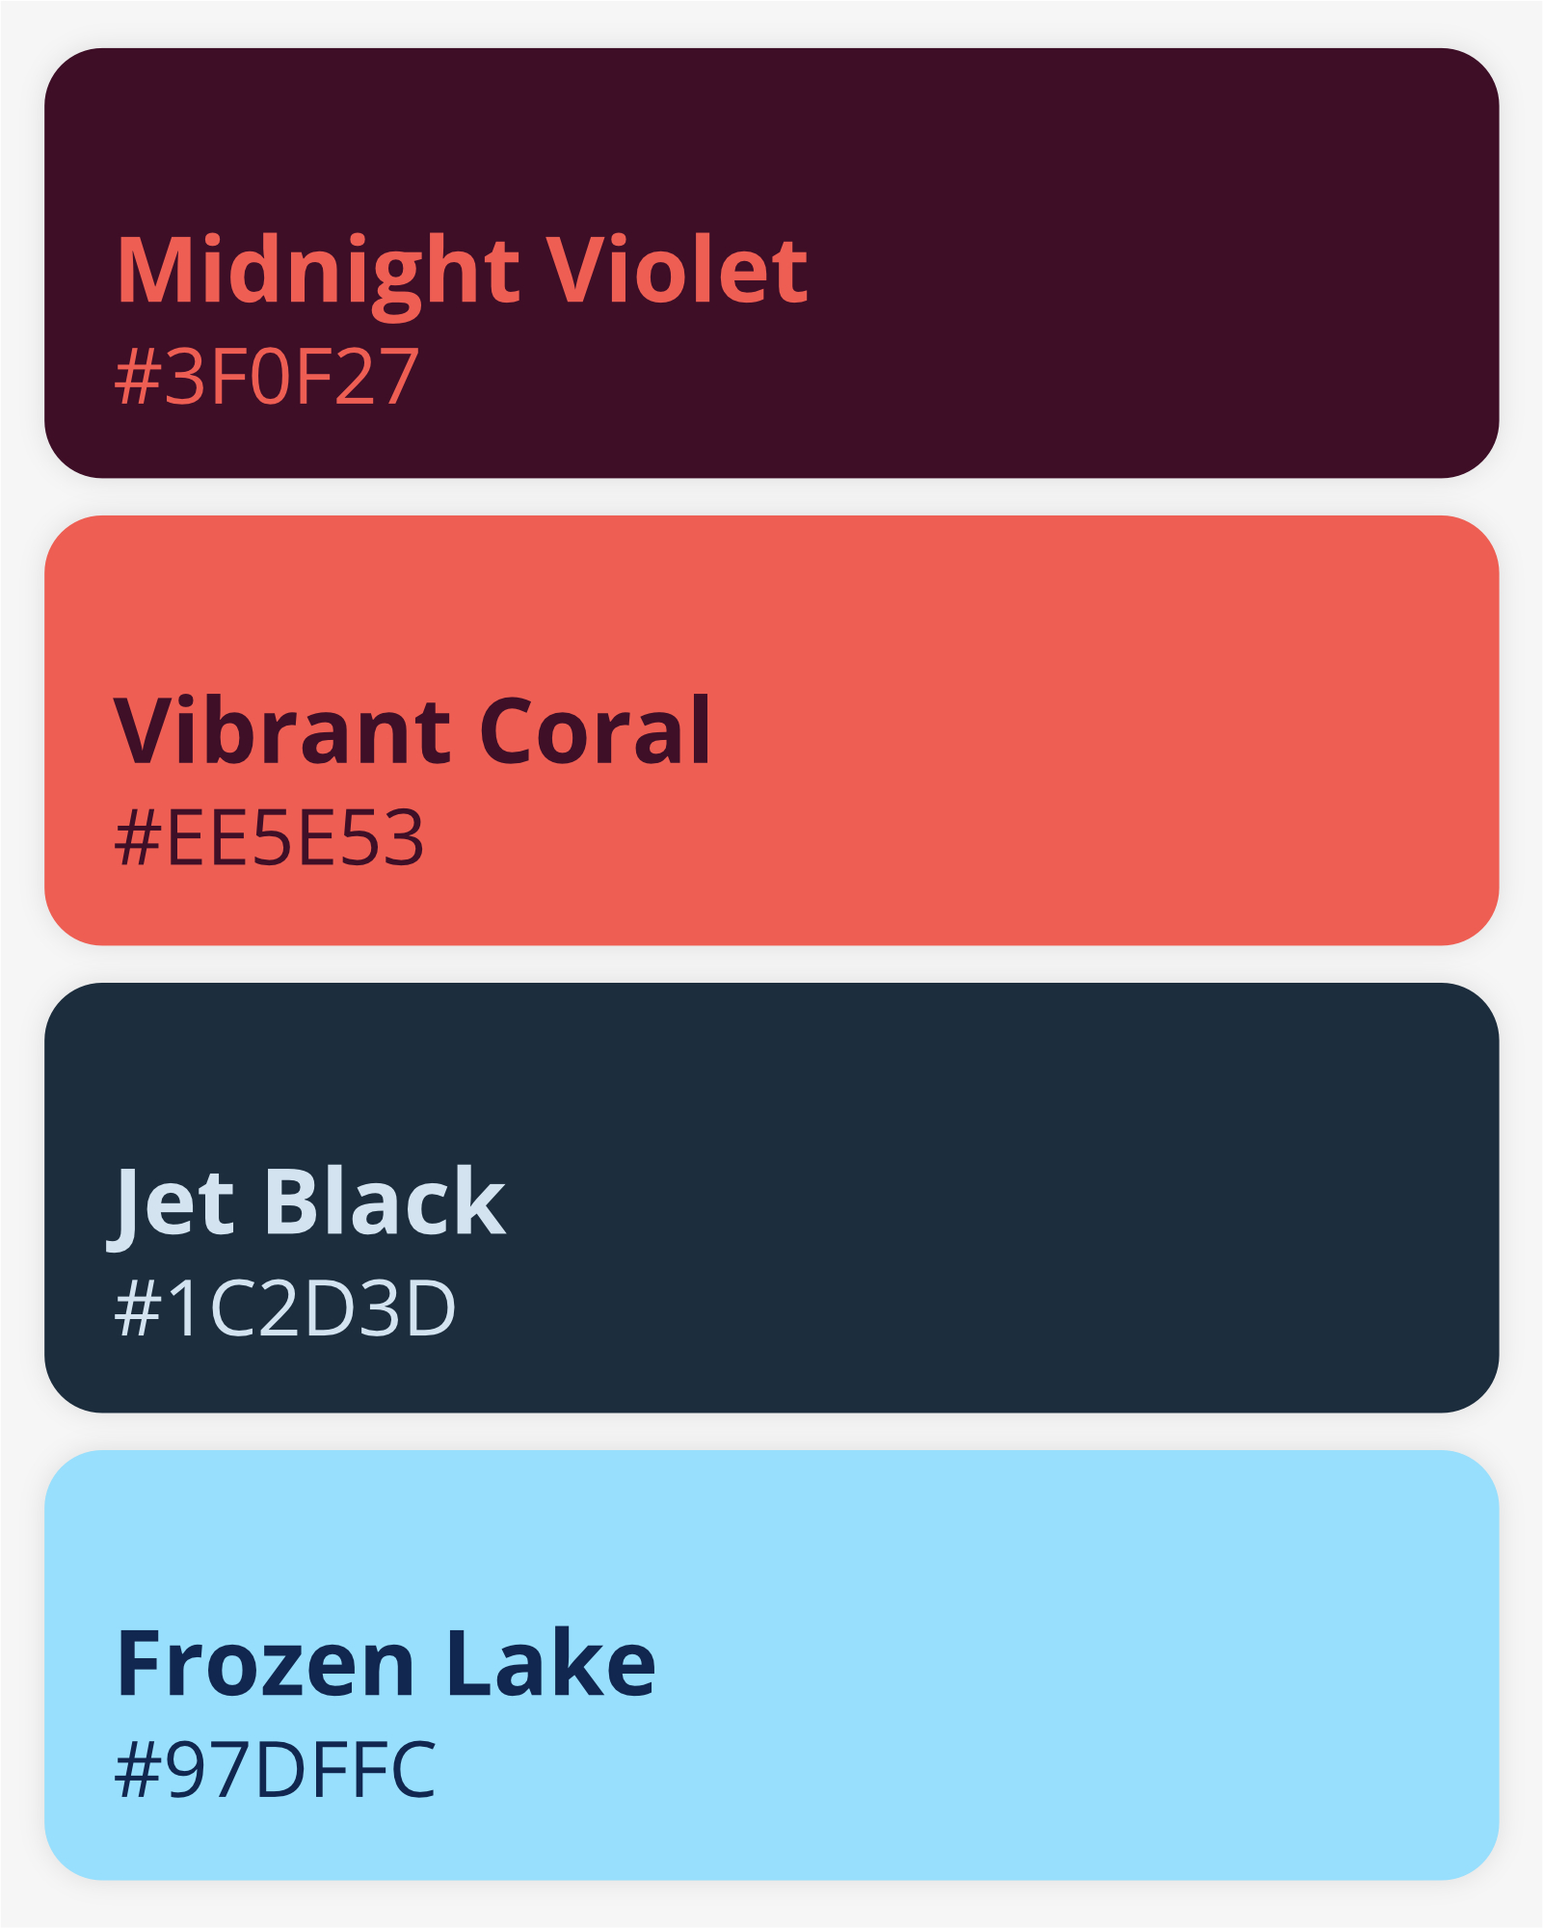Viewport: 1543px width, 1928px height.
Task: Click the Frozen Lake heading text
Action: coord(386,1664)
